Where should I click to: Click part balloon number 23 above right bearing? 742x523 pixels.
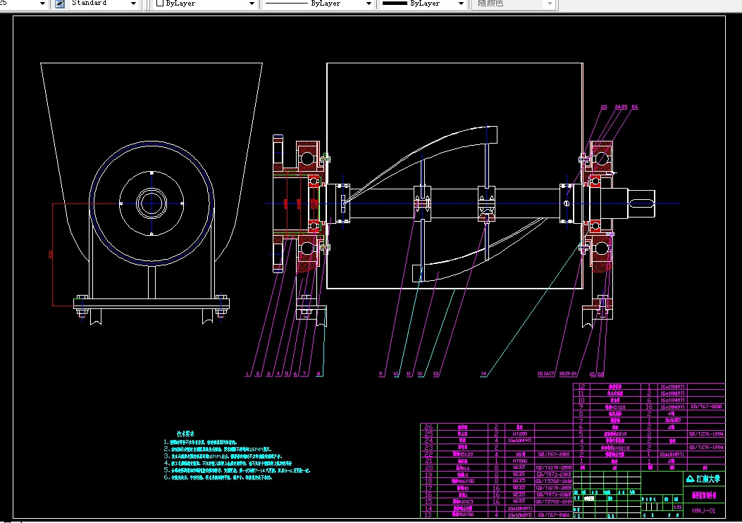pyautogui.click(x=603, y=107)
